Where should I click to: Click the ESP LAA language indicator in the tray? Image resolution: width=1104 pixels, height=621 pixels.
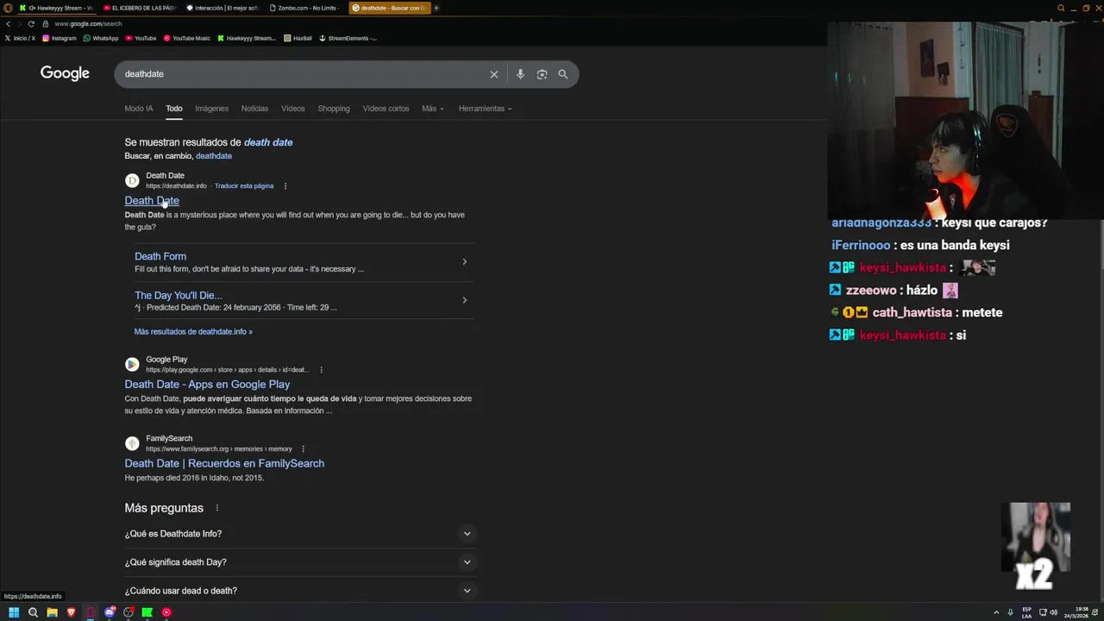(1026, 612)
